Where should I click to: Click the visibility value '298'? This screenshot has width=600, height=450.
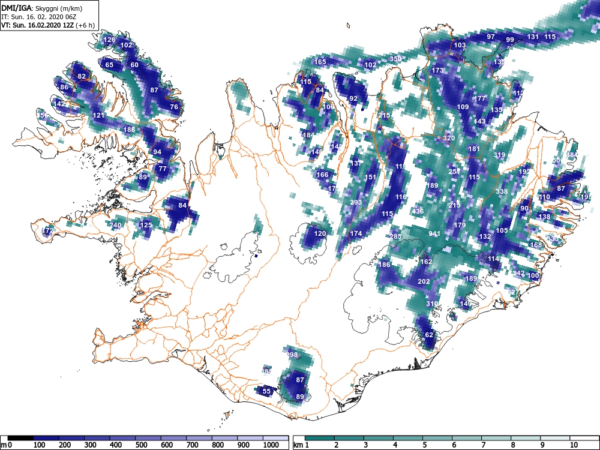pyautogui.click(x=292, y=355)
